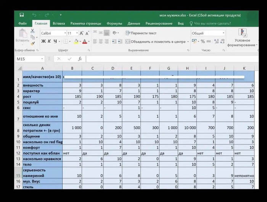This screenshot has height=202, width=267.
Task: Click the Insert Function fx icon
Action: (80, 59)
